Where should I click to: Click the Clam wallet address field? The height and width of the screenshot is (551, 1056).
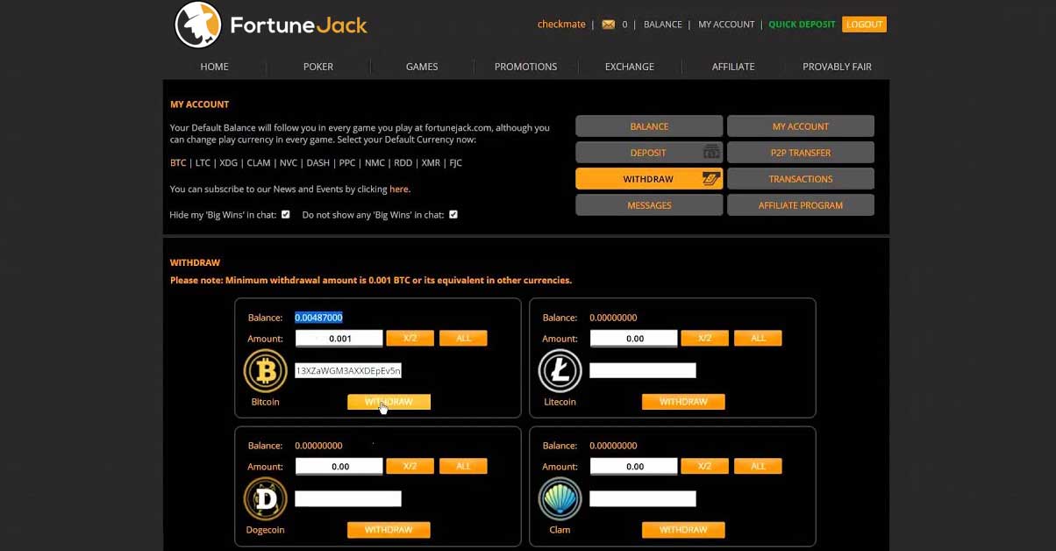[x=643, y=498]
